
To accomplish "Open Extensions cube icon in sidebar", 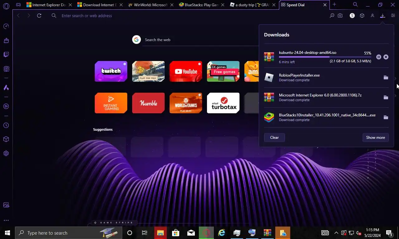I will click(6, 139).
